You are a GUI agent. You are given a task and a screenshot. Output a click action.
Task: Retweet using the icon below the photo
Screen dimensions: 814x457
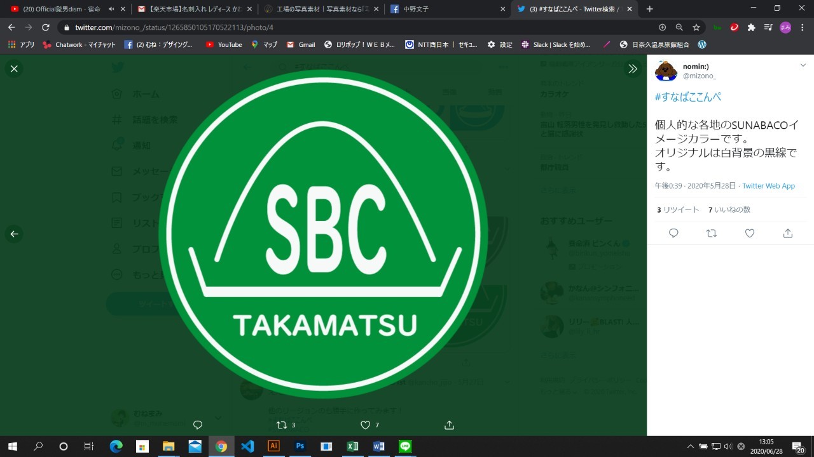pos(282,425)
